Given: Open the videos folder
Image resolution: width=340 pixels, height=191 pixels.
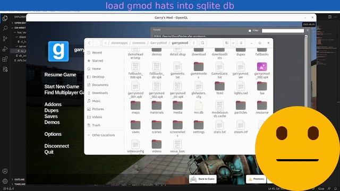Looking at the screenshot, I should [x=157, y=146].
